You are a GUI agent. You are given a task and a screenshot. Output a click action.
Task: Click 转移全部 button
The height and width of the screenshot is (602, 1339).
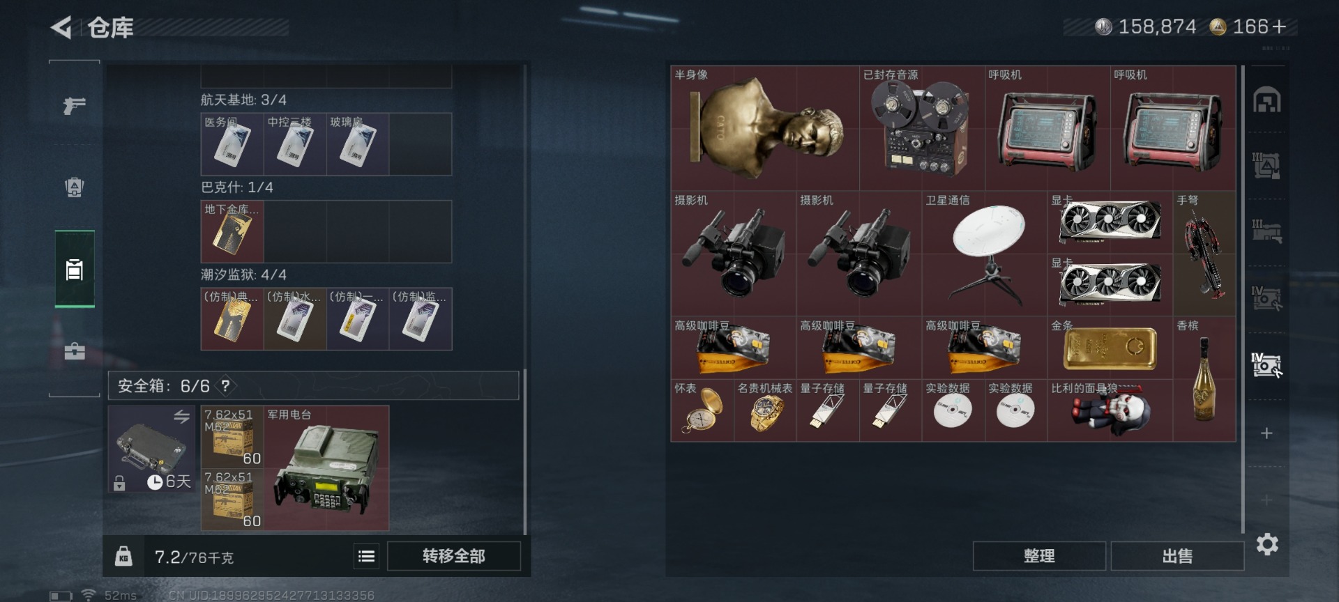pos(454,556)
